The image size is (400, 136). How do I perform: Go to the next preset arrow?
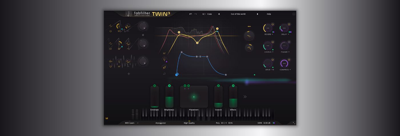[x=257, y=14]
